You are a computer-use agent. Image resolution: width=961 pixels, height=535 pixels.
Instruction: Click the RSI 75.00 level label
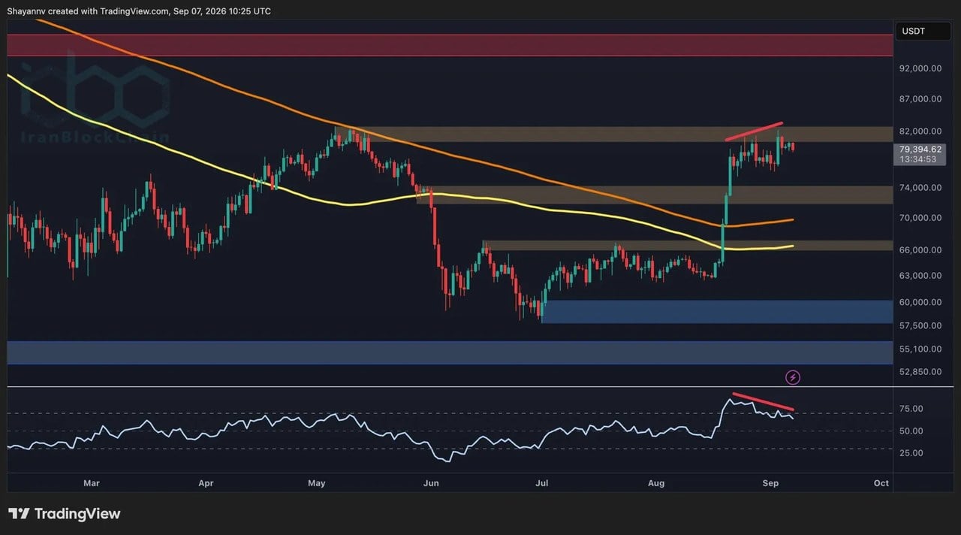[911, 409]
